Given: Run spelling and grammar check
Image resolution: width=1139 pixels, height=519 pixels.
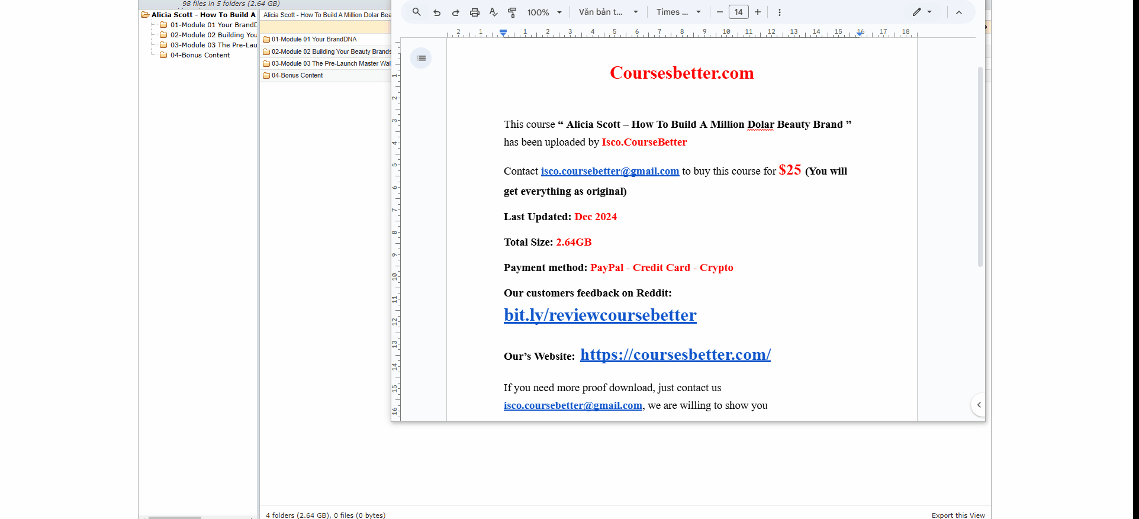Looking at the screenshot, I should click(x=493, y=12).
